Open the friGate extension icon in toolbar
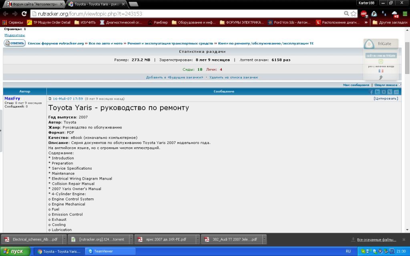This screenshot has height=256, width=410. click(374, 14)
